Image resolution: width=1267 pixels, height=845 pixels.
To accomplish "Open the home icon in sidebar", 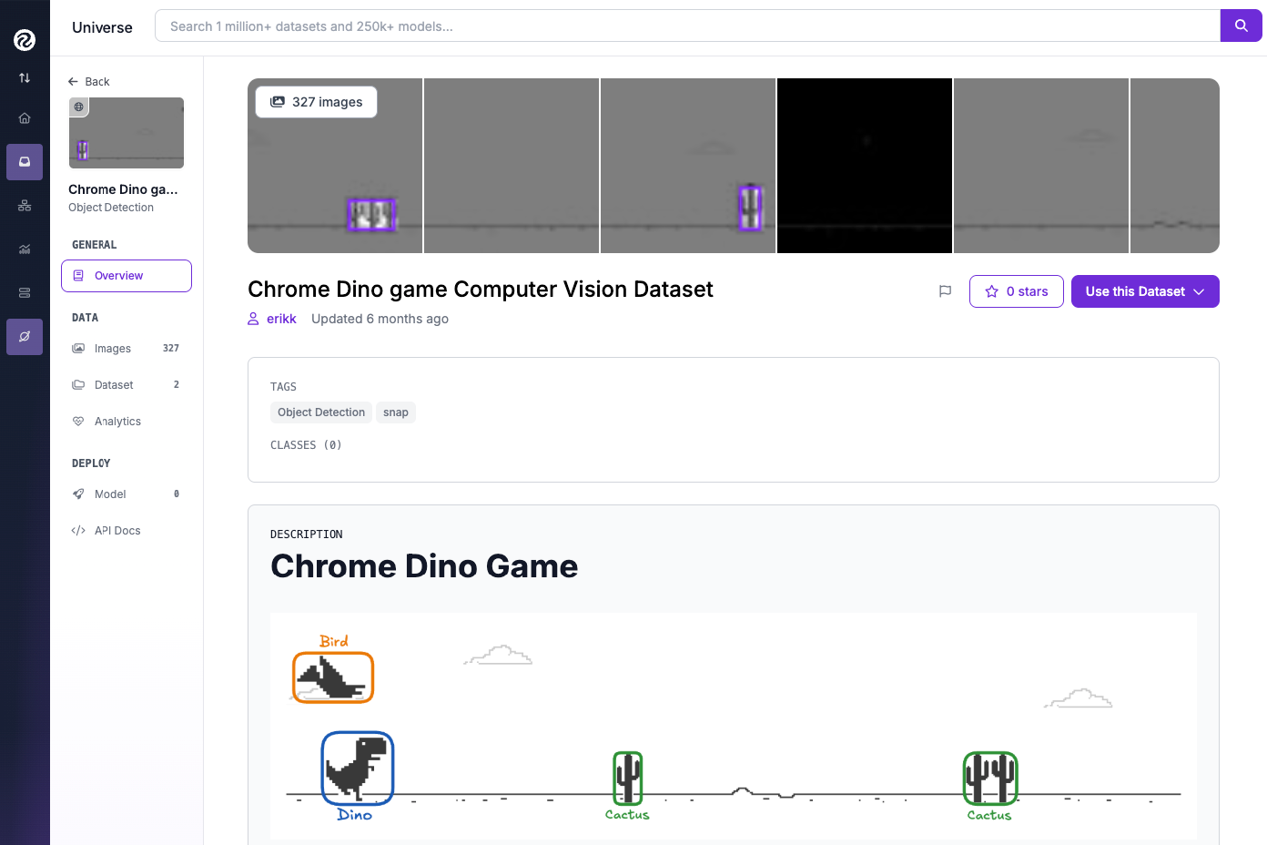I will (x=25, y=118).
